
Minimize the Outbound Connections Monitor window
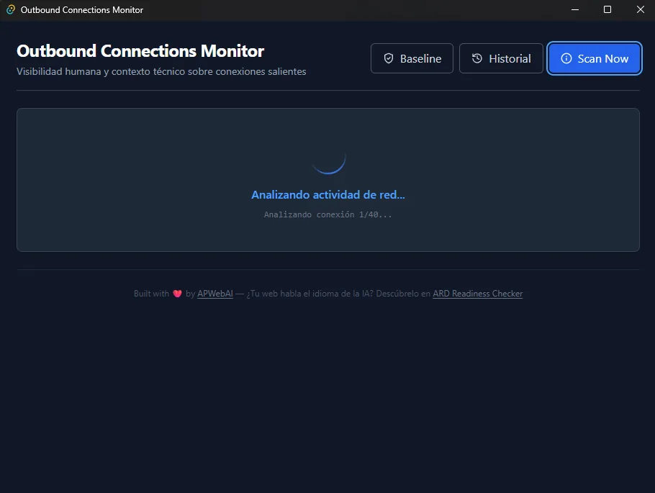click(575, 9)
